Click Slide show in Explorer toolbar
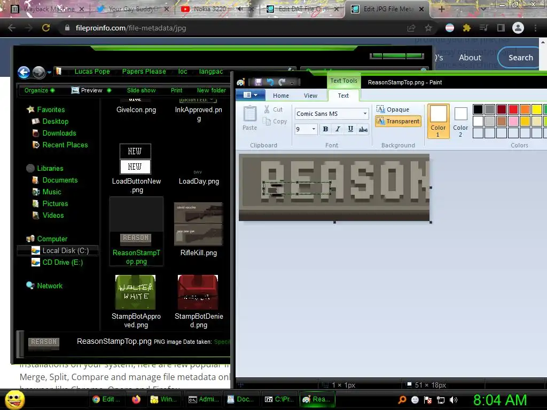This screenshot has height=410, width=547. point(141,90)
